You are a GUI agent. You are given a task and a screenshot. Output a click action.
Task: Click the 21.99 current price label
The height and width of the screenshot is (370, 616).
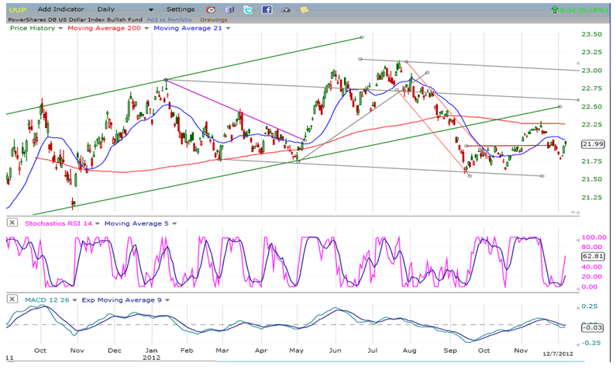pos(593,144)
